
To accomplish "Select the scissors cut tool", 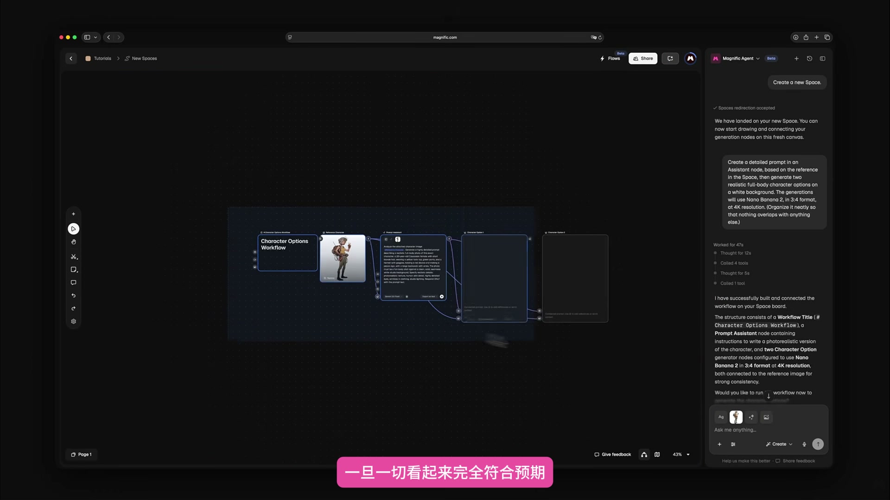I will [x=74, y=256].
